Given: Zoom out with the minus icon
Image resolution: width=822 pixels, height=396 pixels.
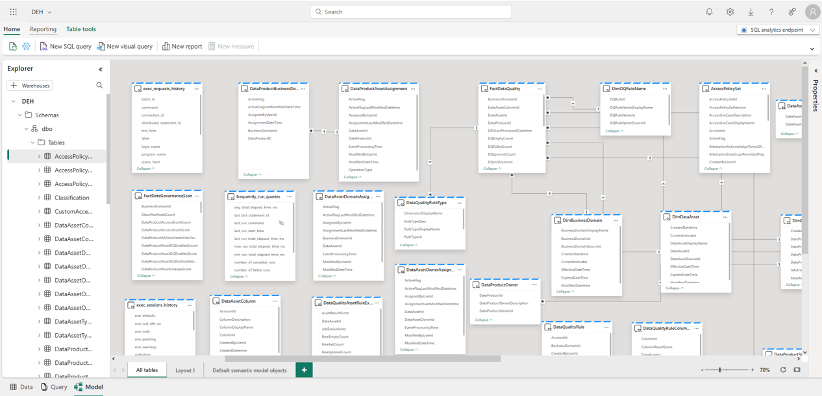Looking at the screenshot, I should (x=702, y=370).
